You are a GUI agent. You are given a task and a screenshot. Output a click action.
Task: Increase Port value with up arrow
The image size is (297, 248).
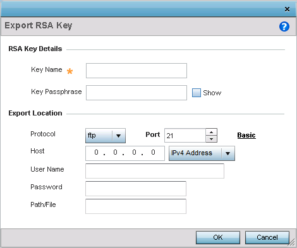212,132
